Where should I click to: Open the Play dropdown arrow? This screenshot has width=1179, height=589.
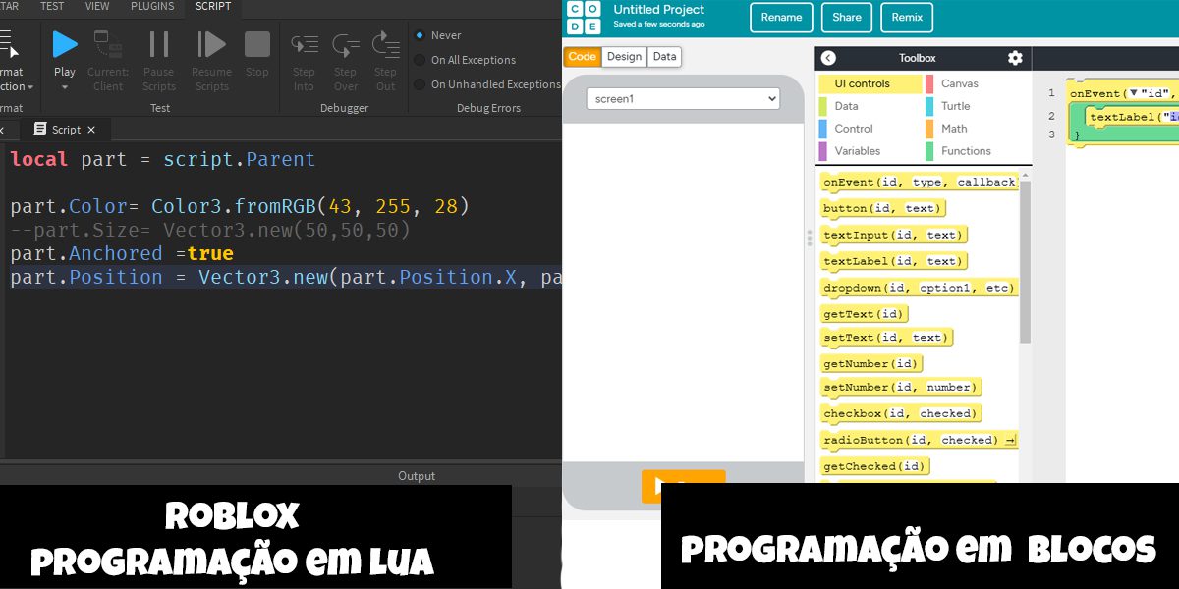[x=65, y=87]
